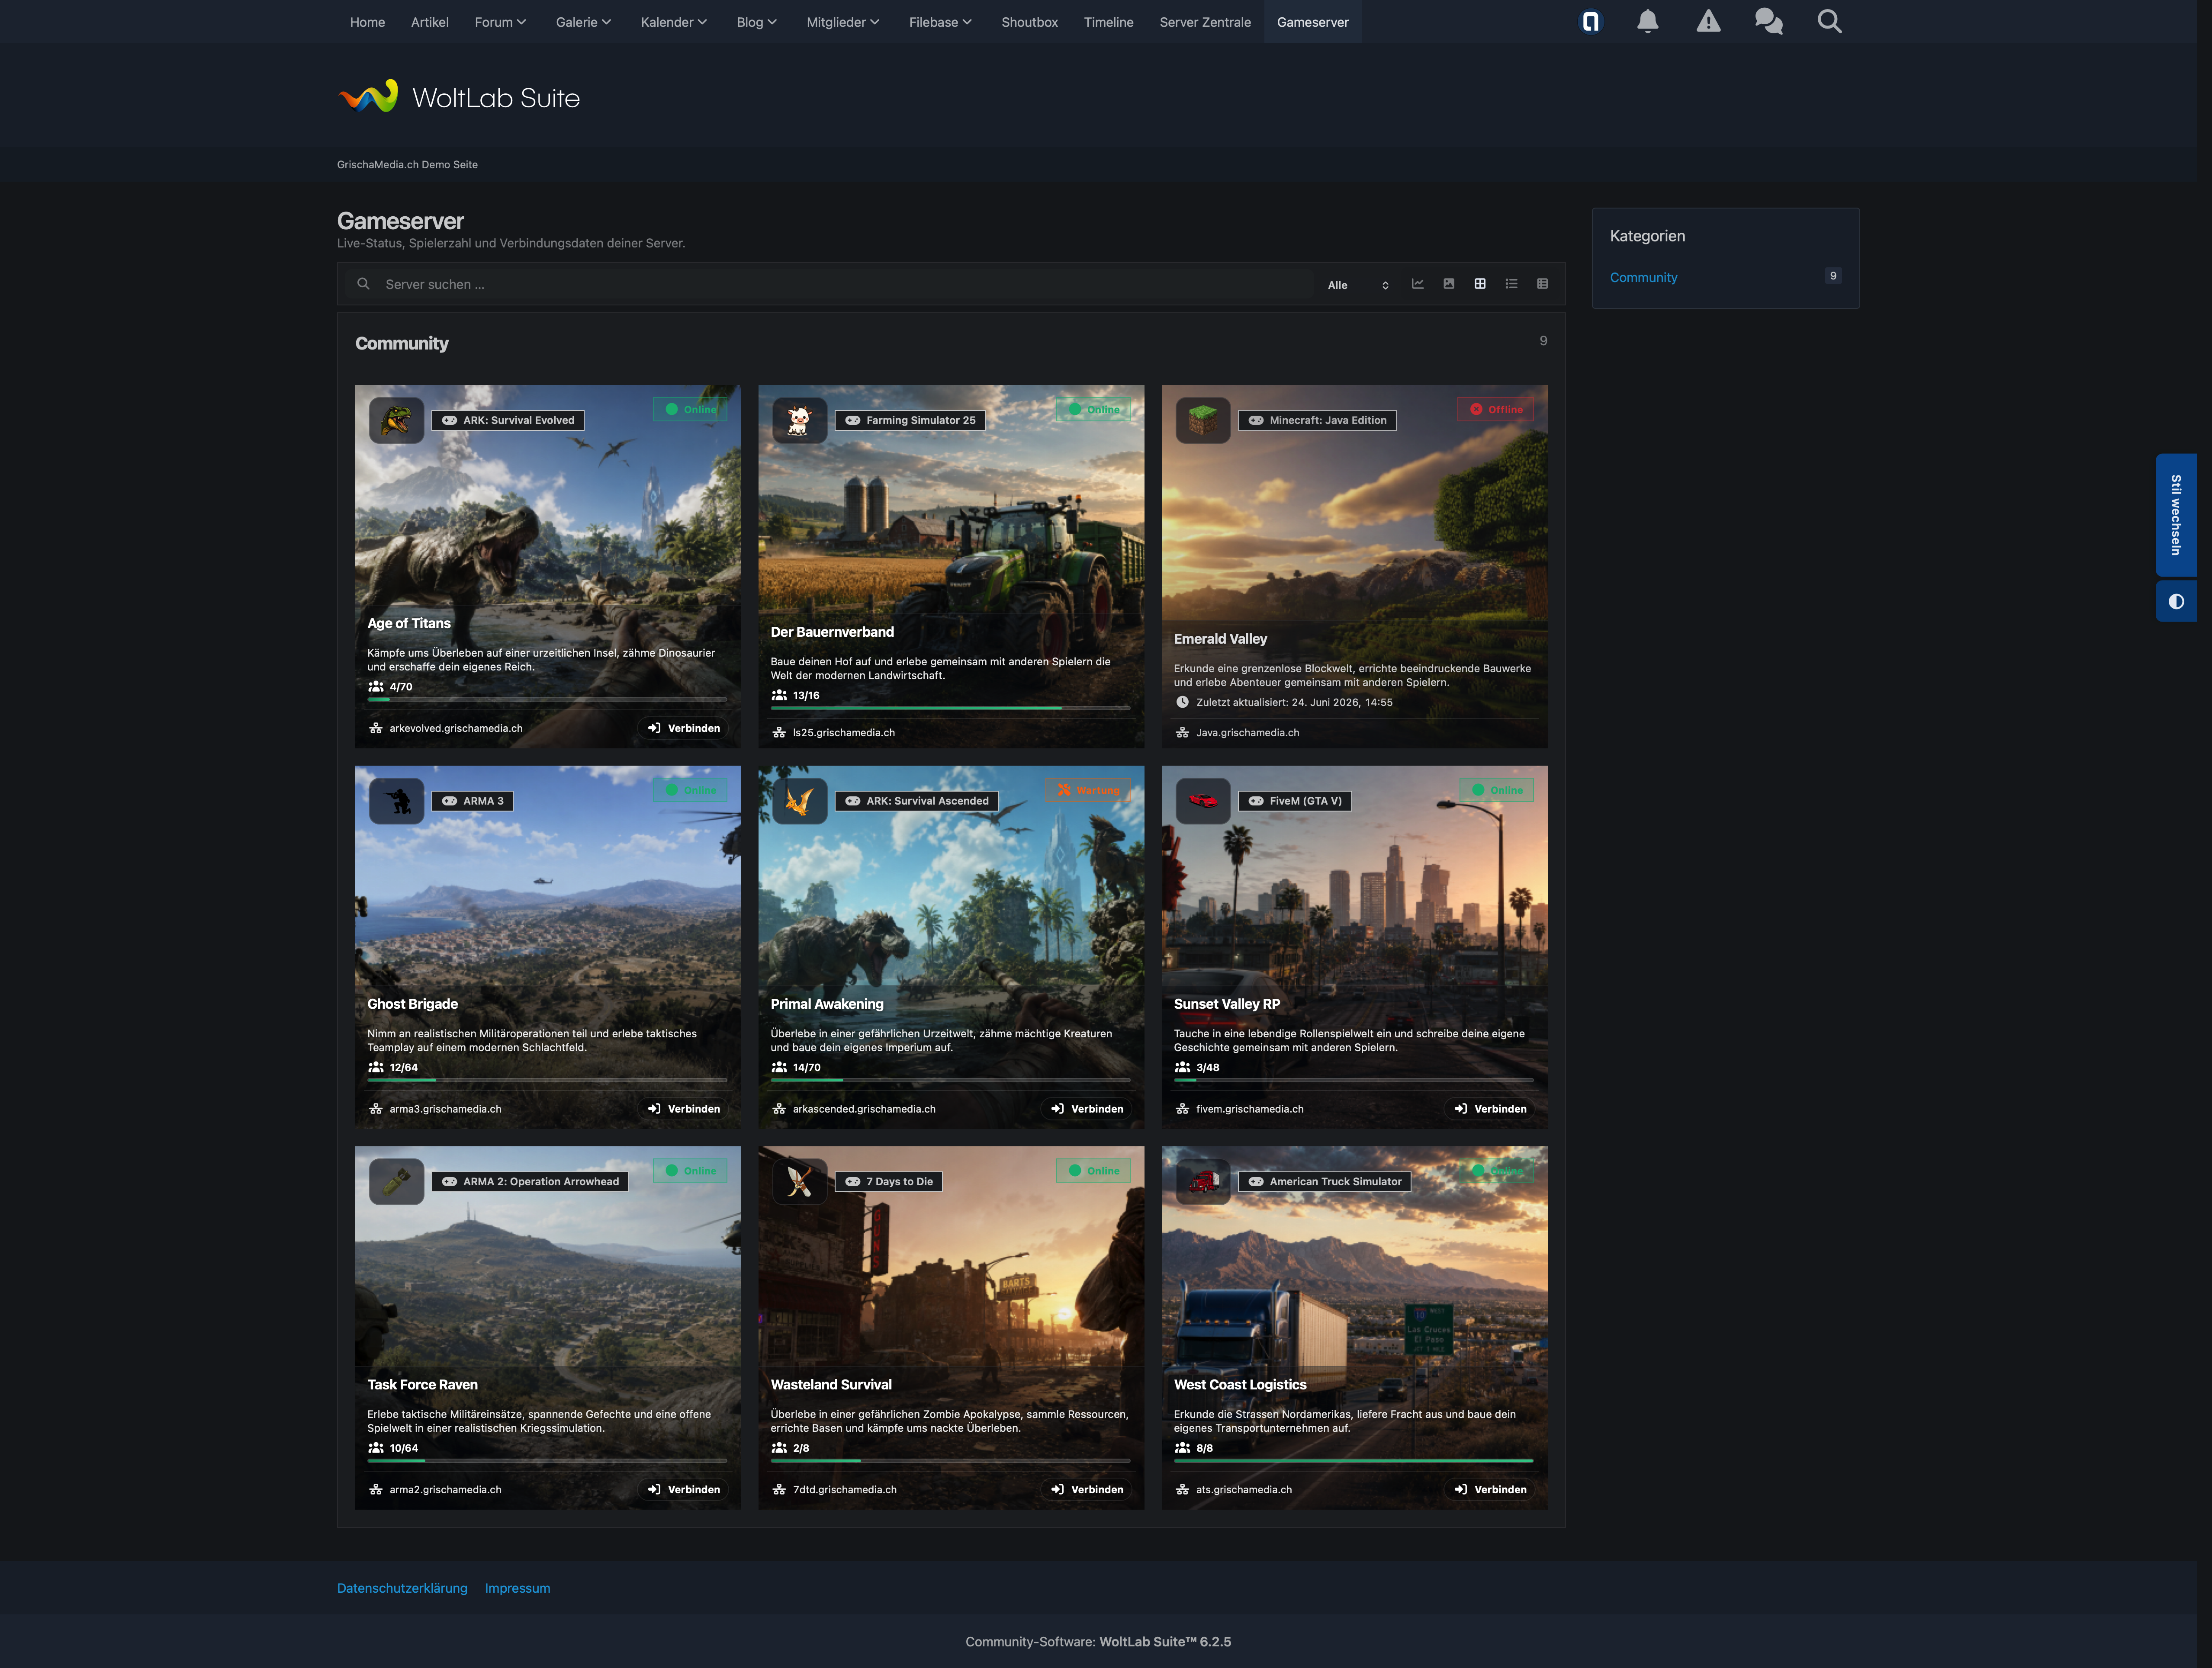Open the Server Zentrale menu item
Image resolution: width=2212 pixels, height=1668 pixels.
click(1205, 22)
